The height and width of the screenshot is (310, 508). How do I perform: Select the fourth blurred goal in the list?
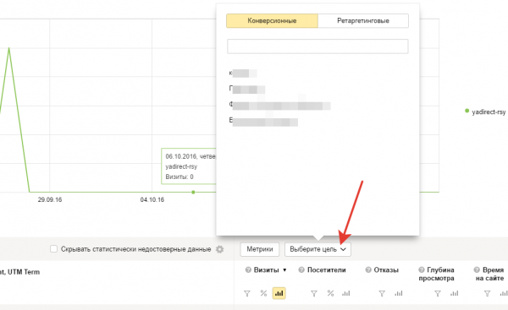click(x=263, y=122)
